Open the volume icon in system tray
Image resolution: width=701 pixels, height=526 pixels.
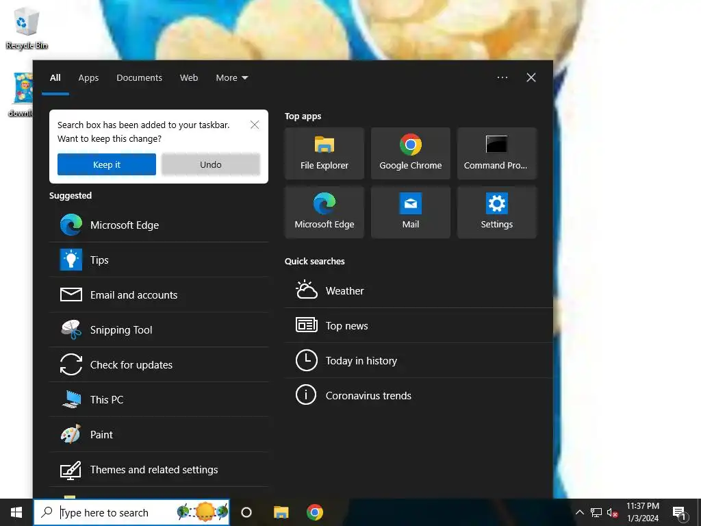(x=612, y=512)
